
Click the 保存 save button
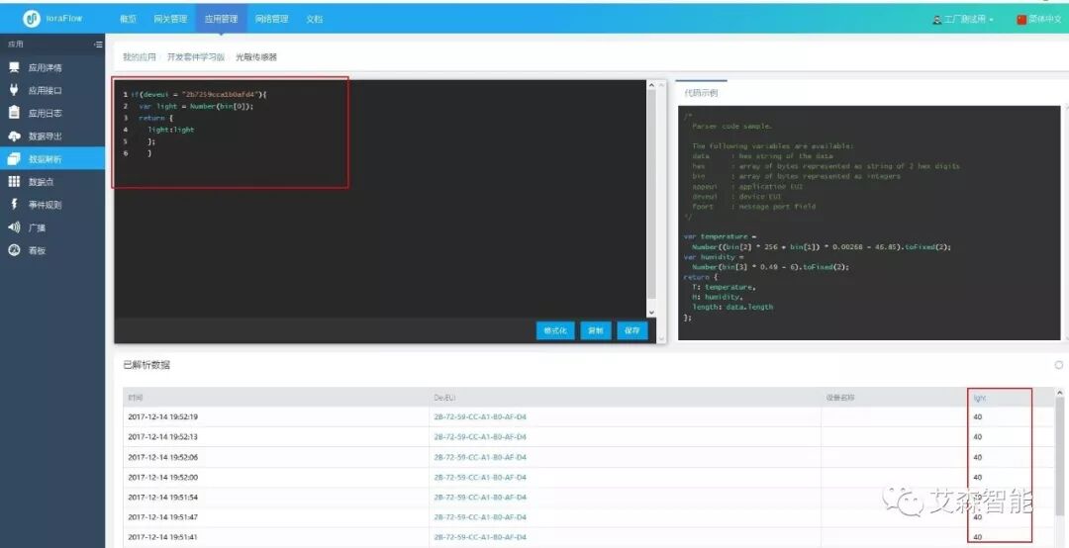(x=632, y=330)
